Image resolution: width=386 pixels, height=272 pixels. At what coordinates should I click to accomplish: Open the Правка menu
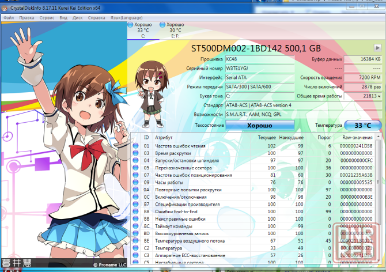tap(27, 18)
